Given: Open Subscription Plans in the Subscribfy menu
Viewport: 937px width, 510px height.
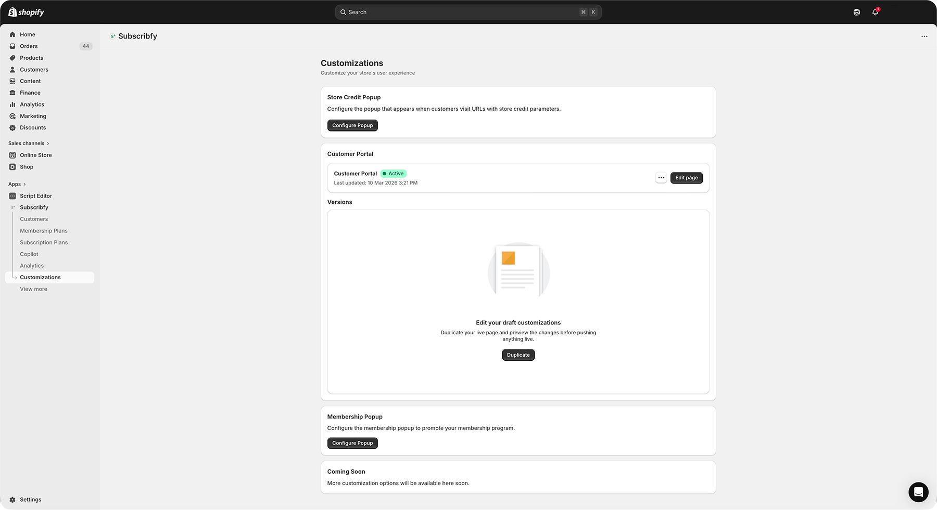Looking at the screenshot, I should (x=44, y=242).
